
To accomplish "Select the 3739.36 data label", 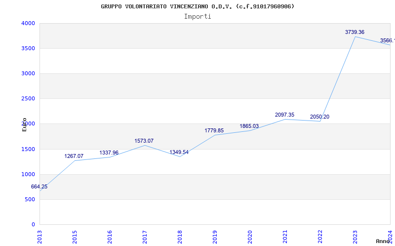I will point(355,32).
